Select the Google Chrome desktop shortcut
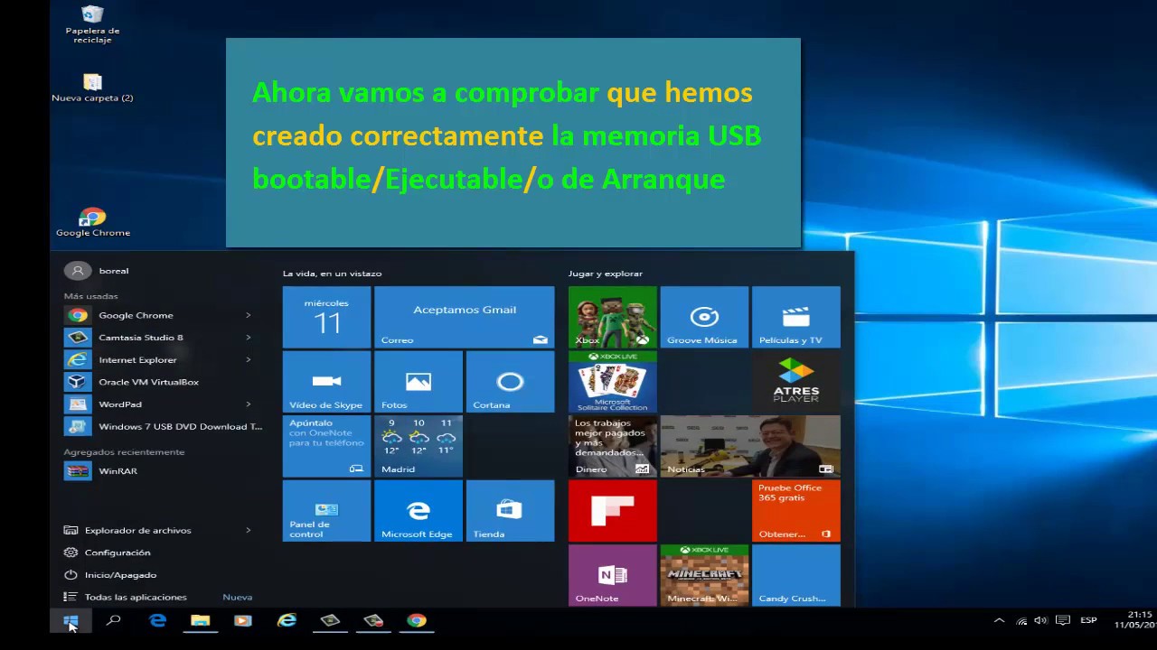 click(92, 223)
